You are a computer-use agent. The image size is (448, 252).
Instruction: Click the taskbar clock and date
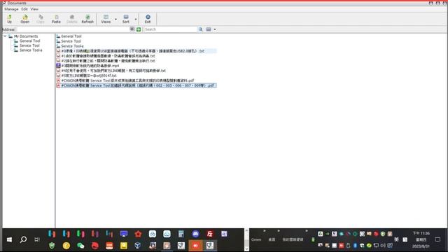[421, 239]
